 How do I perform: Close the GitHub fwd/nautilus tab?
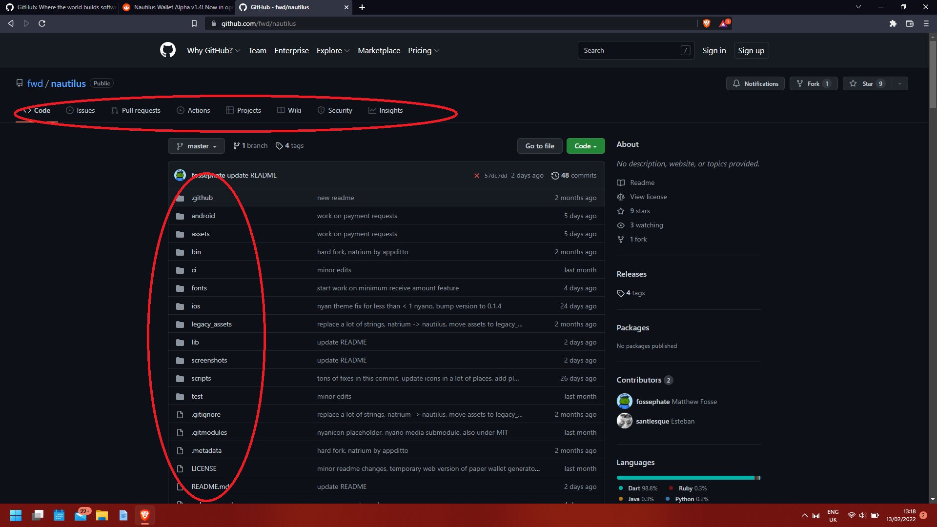346,7
